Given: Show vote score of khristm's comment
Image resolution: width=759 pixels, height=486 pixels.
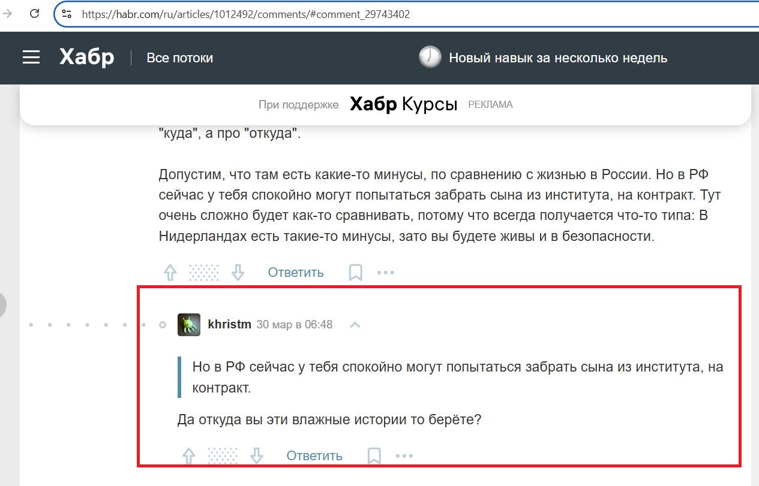Looking at the screenshot, I should pyautogui.click(x=223, y=456).
